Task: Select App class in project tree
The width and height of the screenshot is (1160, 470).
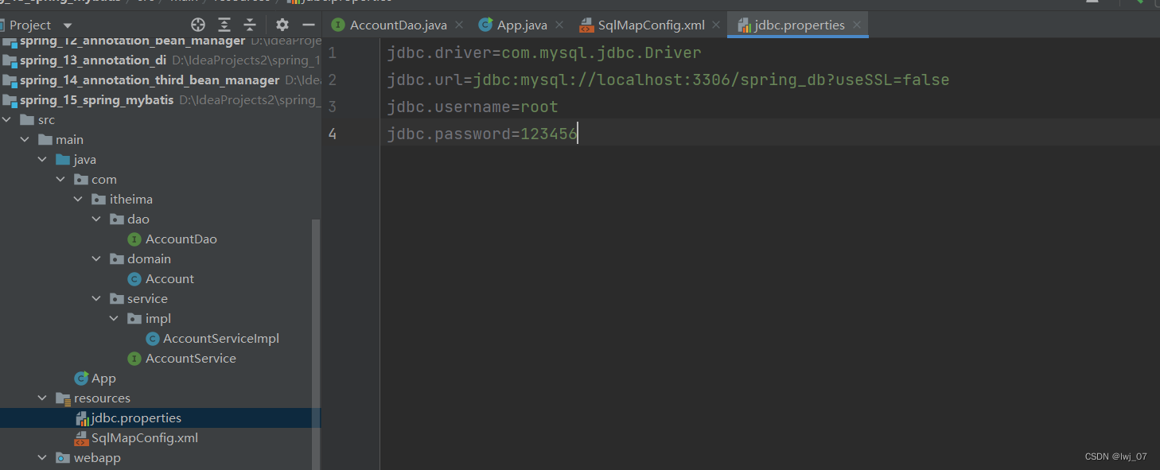Action: click(x=103, y=379)
